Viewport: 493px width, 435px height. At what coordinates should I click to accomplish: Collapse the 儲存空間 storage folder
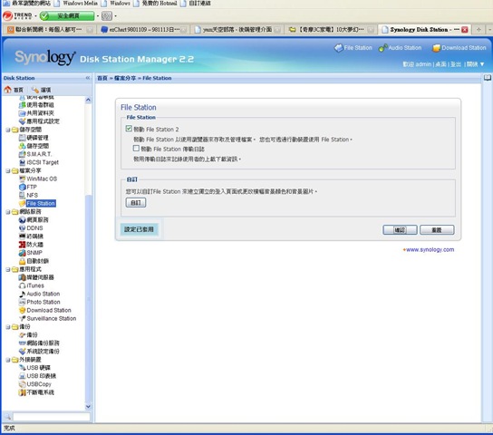click(7, 130)
